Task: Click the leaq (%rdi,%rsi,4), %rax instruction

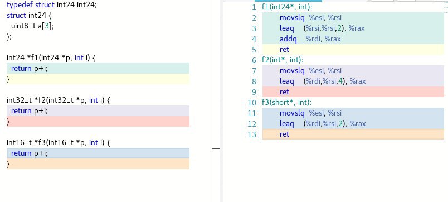Action: pos(323,81)
